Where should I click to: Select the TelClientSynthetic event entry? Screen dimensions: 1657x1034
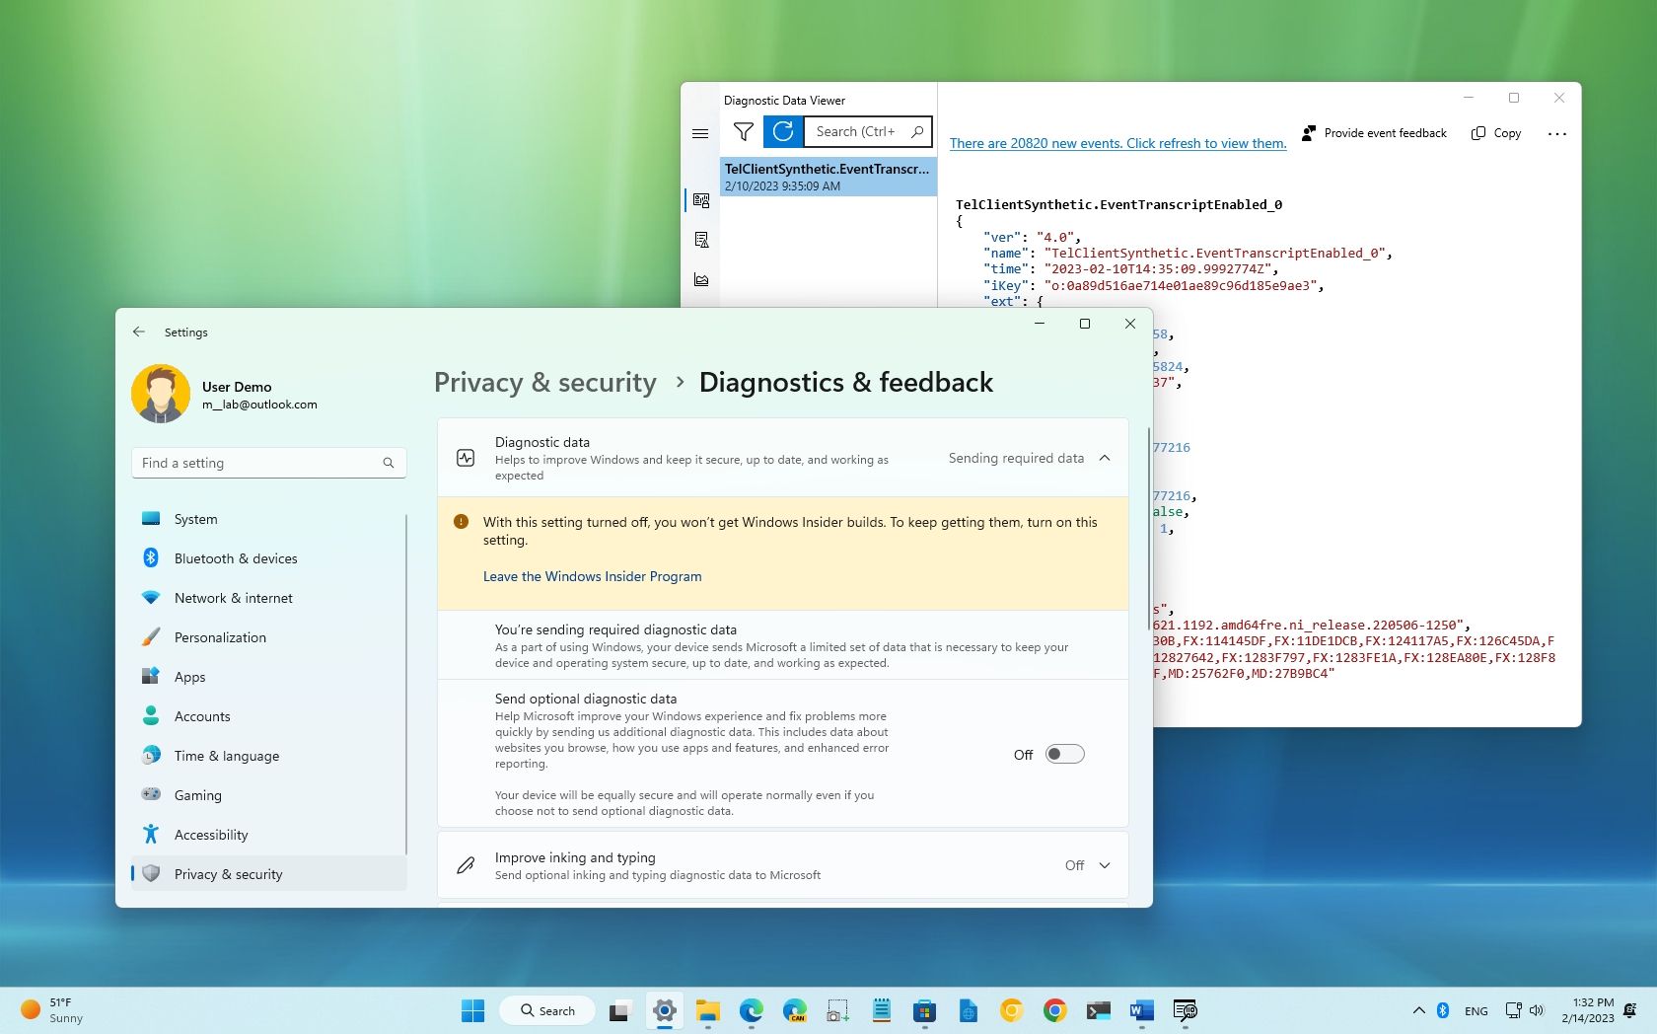(828, 177)
